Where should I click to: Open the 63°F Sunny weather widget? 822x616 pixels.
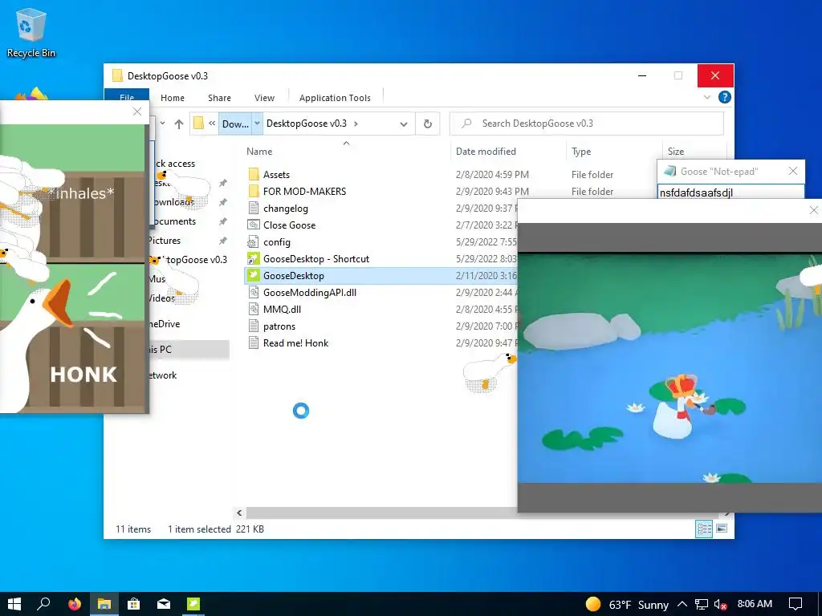click(627, 605)
